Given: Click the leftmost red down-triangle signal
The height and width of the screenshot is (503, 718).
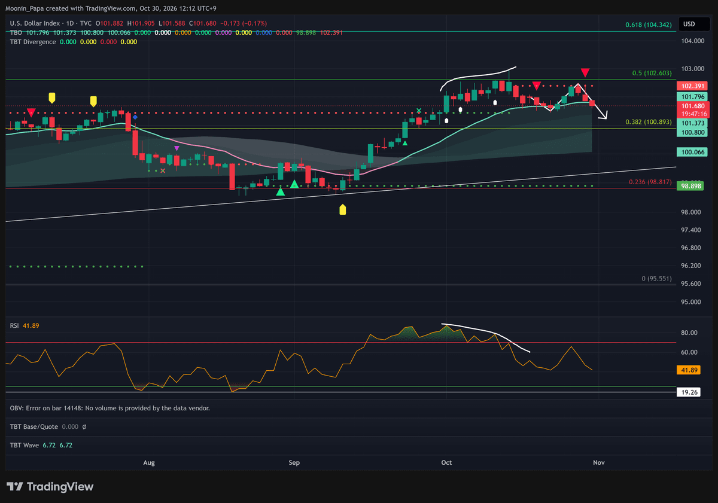Looking at the screenshot, I should tap(31, 112).
